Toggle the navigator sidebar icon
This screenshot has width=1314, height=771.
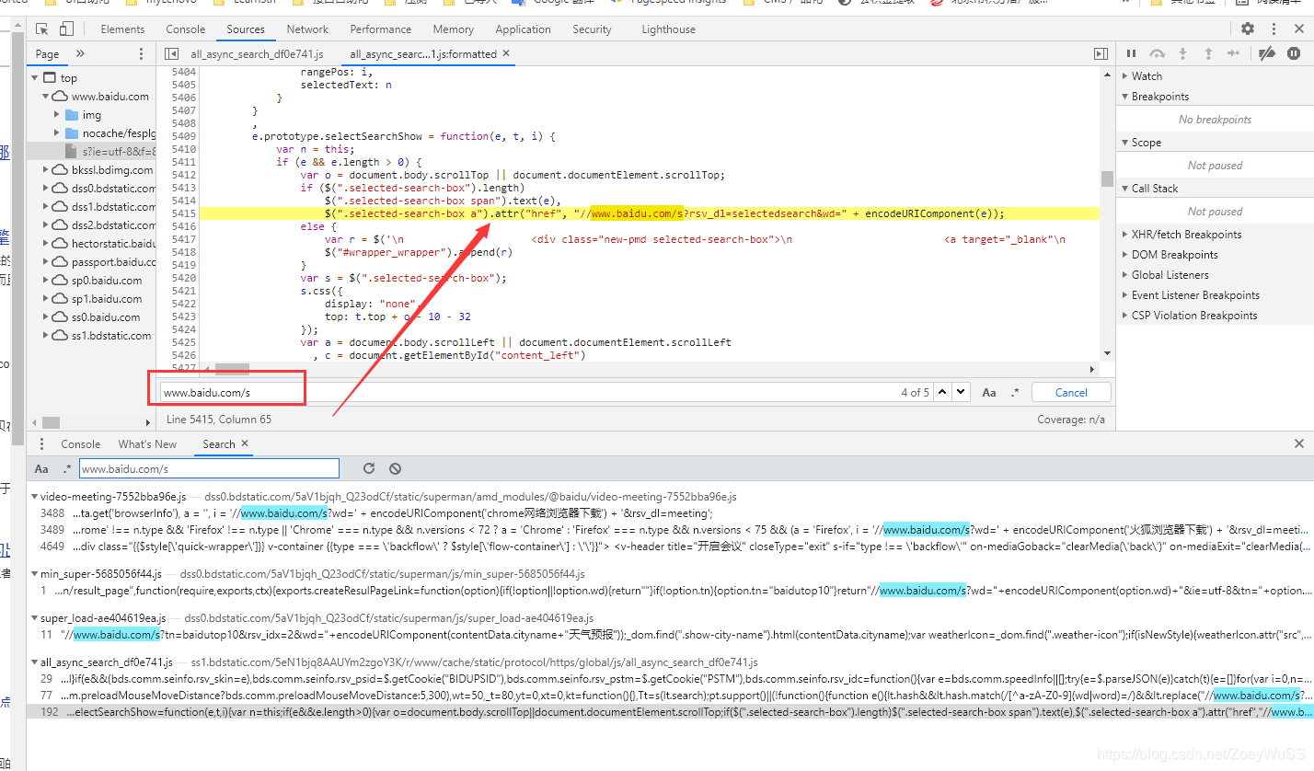[x=171, y=54]
